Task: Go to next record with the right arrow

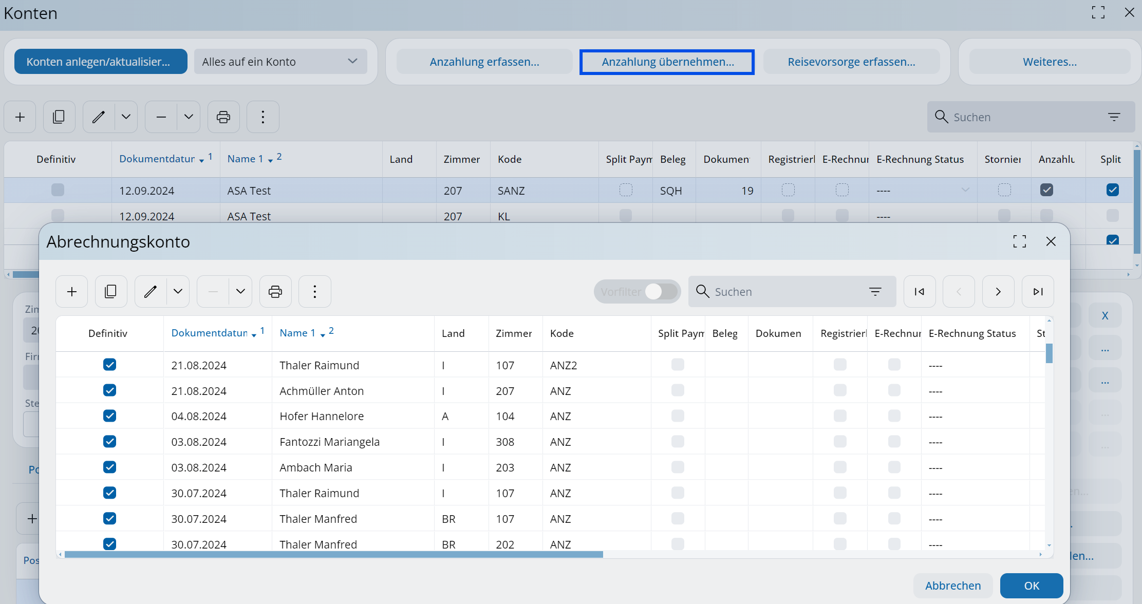Action: coord(998,292)
